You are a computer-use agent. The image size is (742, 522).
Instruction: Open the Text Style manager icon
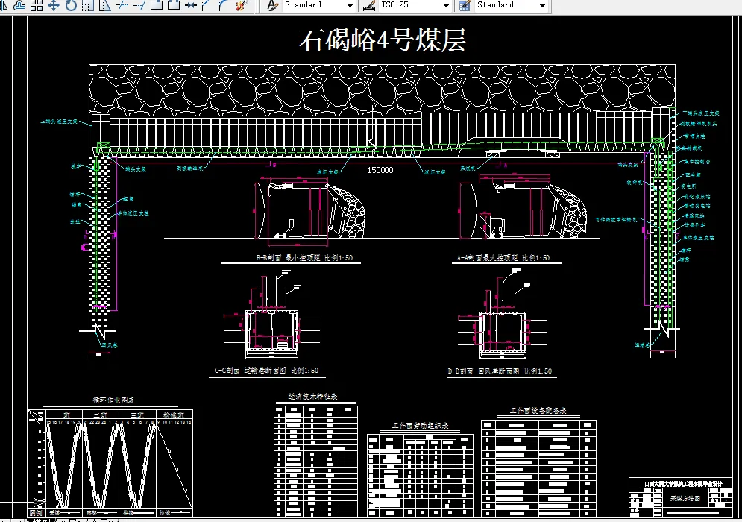pos(272,6)
